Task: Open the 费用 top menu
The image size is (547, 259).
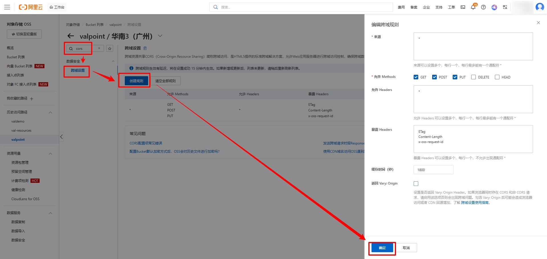Action: pyautogui.click(x=401, y=7)
